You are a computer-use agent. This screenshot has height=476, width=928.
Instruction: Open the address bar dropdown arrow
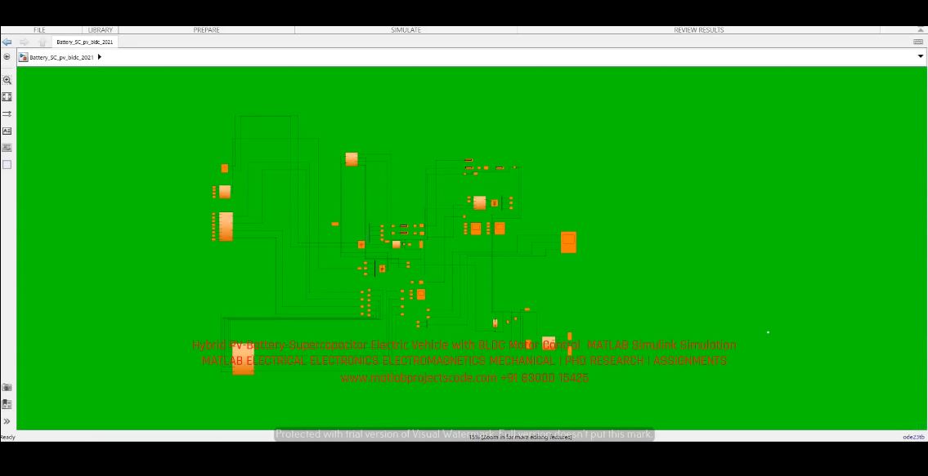[x=921, y=57]
